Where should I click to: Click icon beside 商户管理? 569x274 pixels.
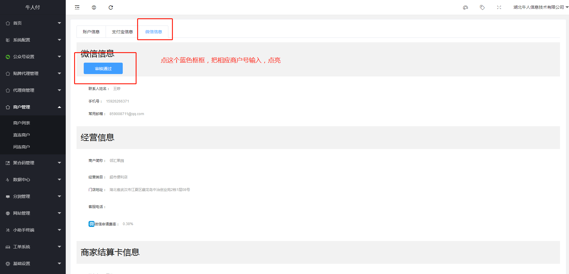click(8, 107)
